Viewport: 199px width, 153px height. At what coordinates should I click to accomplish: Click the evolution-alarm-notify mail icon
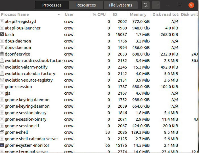(x=2, y=67)
